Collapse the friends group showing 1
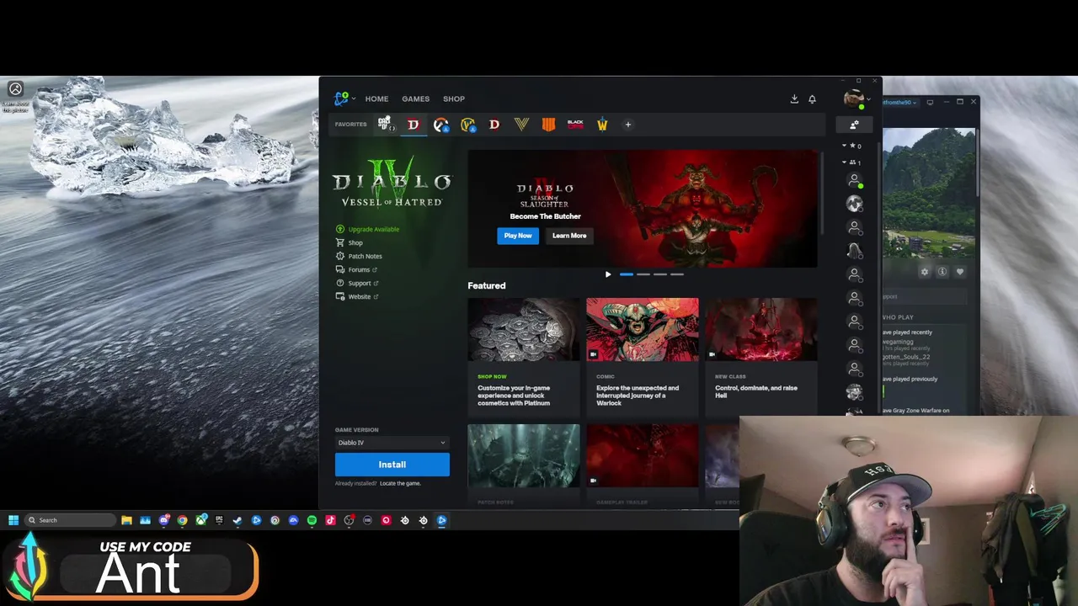Viewport: 1078px width, 606px height. [851, 162]
